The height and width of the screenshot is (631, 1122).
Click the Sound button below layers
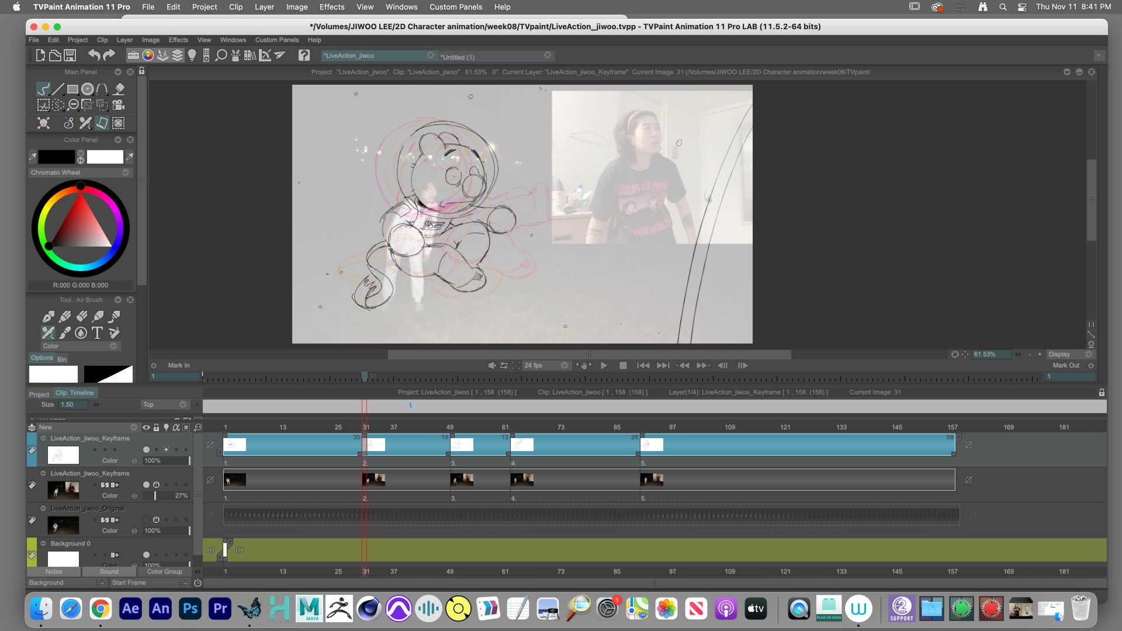click(109, 571)
